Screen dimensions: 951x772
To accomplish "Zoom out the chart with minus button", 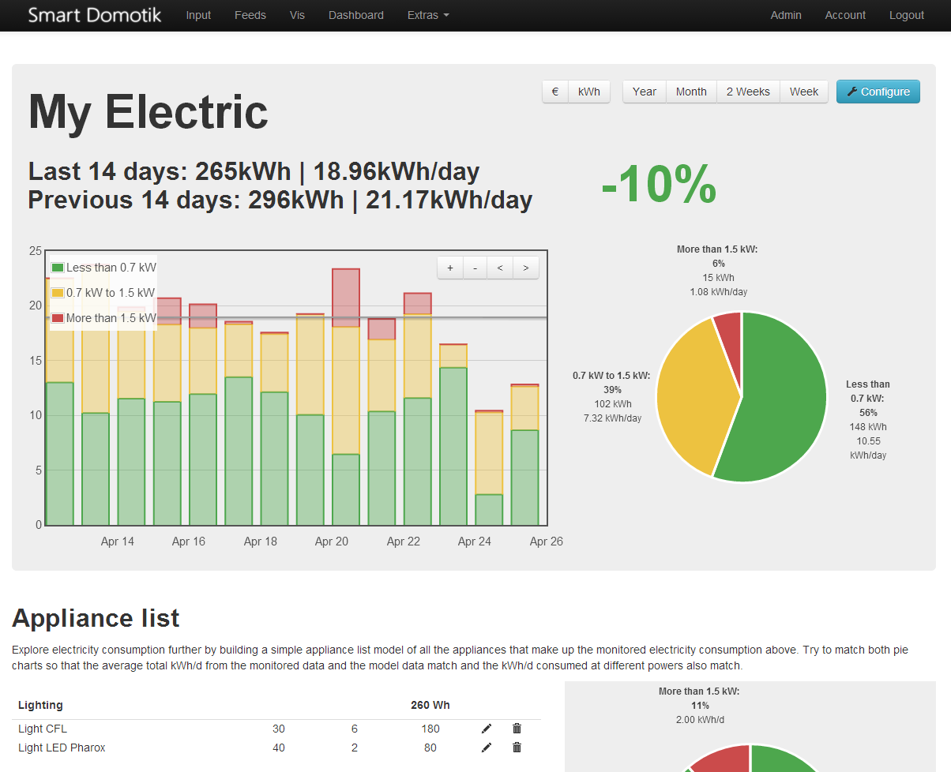I will pos(475,268).
